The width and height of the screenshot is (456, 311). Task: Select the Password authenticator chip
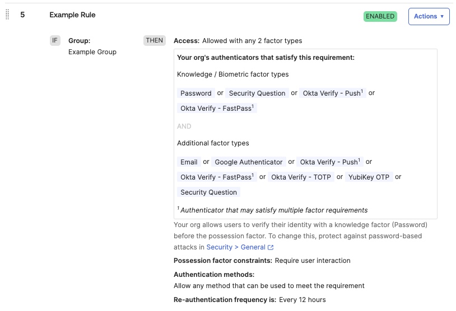(x=196, y=93)
